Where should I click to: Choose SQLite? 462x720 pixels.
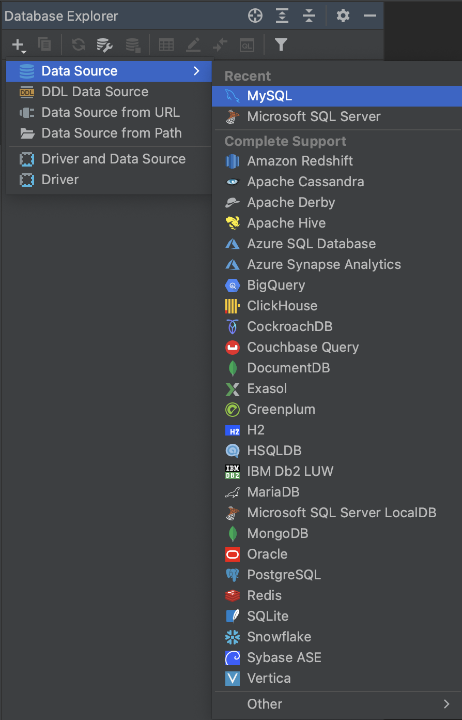337,616
